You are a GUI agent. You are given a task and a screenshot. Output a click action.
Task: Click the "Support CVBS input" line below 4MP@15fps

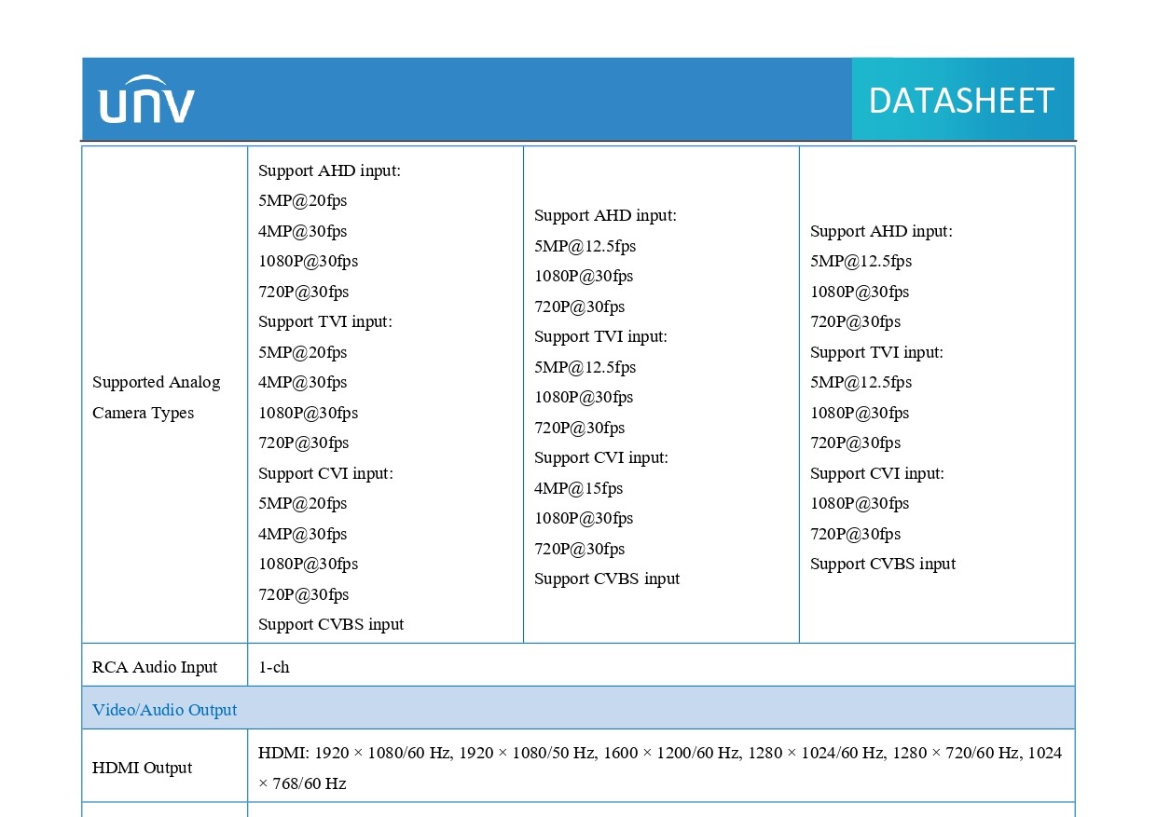[x=607, y=579]
